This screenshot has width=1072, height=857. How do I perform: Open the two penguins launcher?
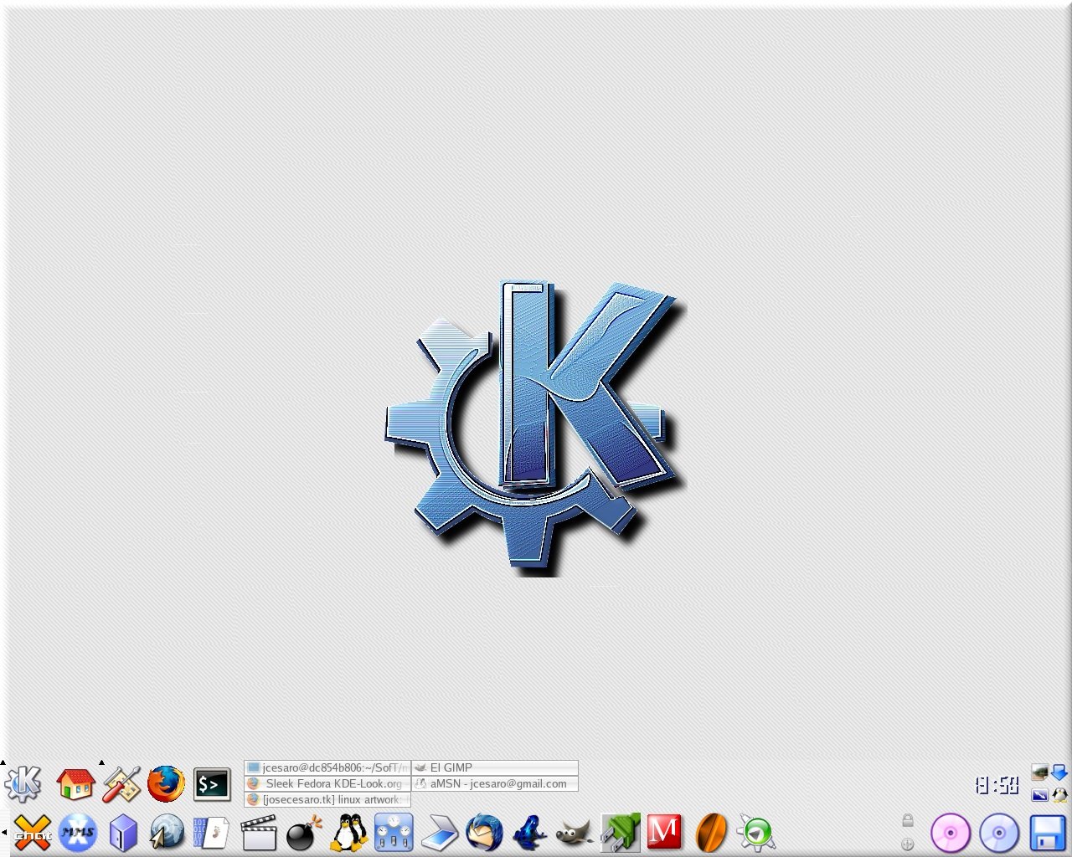pos(349,833)
